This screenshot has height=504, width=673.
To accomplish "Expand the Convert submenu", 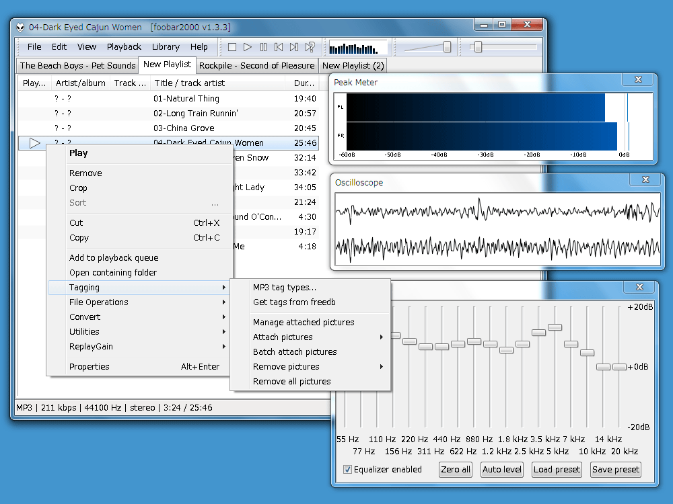I will tap(140, 317).
